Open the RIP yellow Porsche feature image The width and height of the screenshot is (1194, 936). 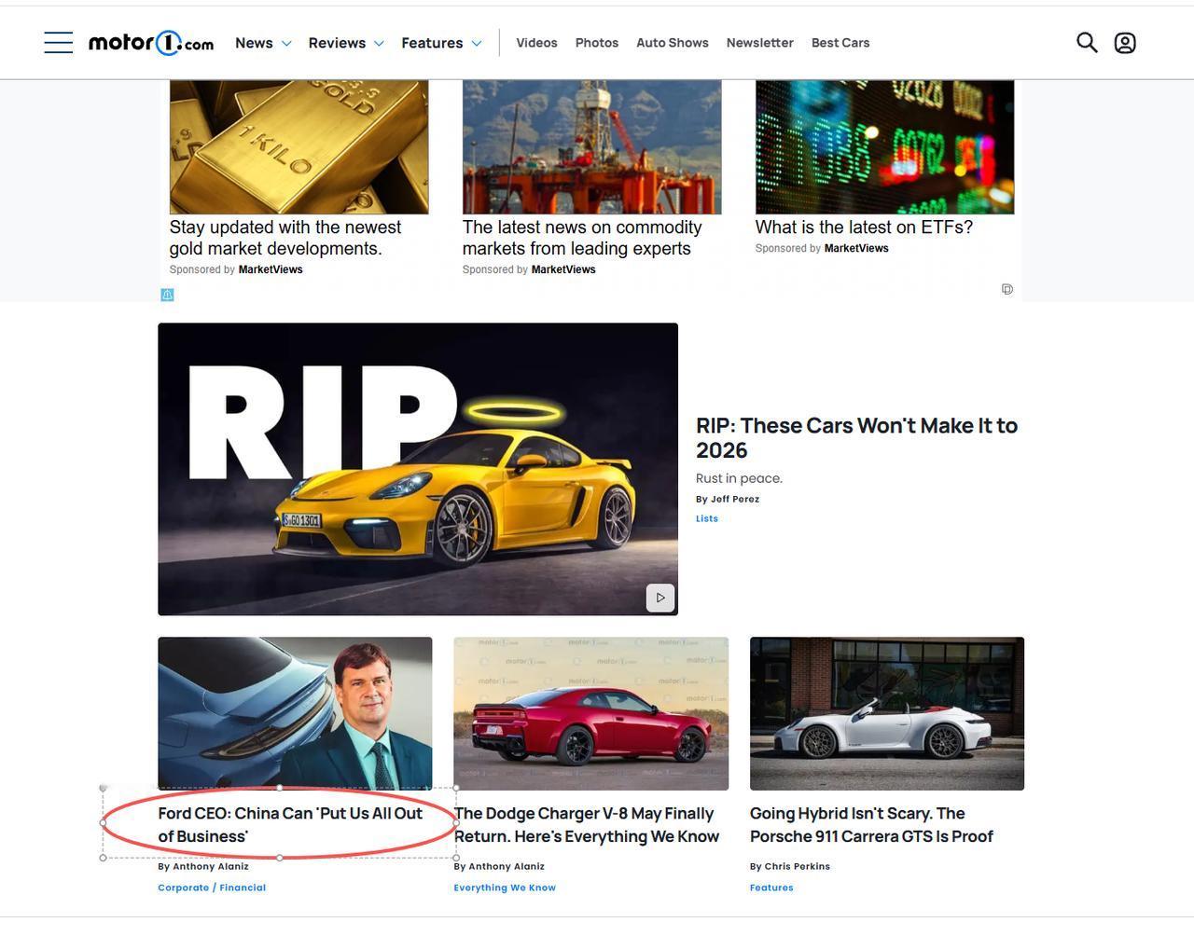click(x=418, y=469)
